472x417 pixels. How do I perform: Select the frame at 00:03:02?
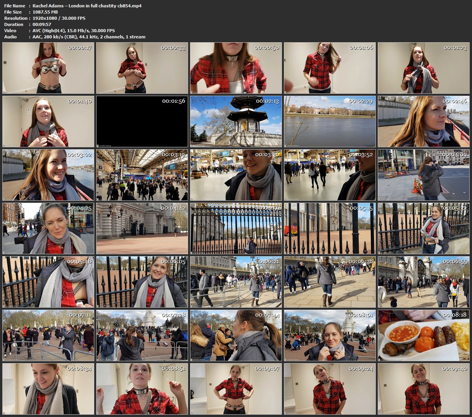coord(48,175)
